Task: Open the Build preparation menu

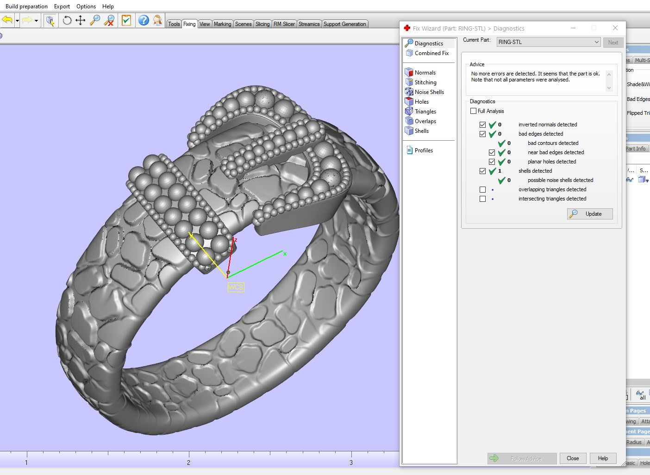Action: coord(26,6)
